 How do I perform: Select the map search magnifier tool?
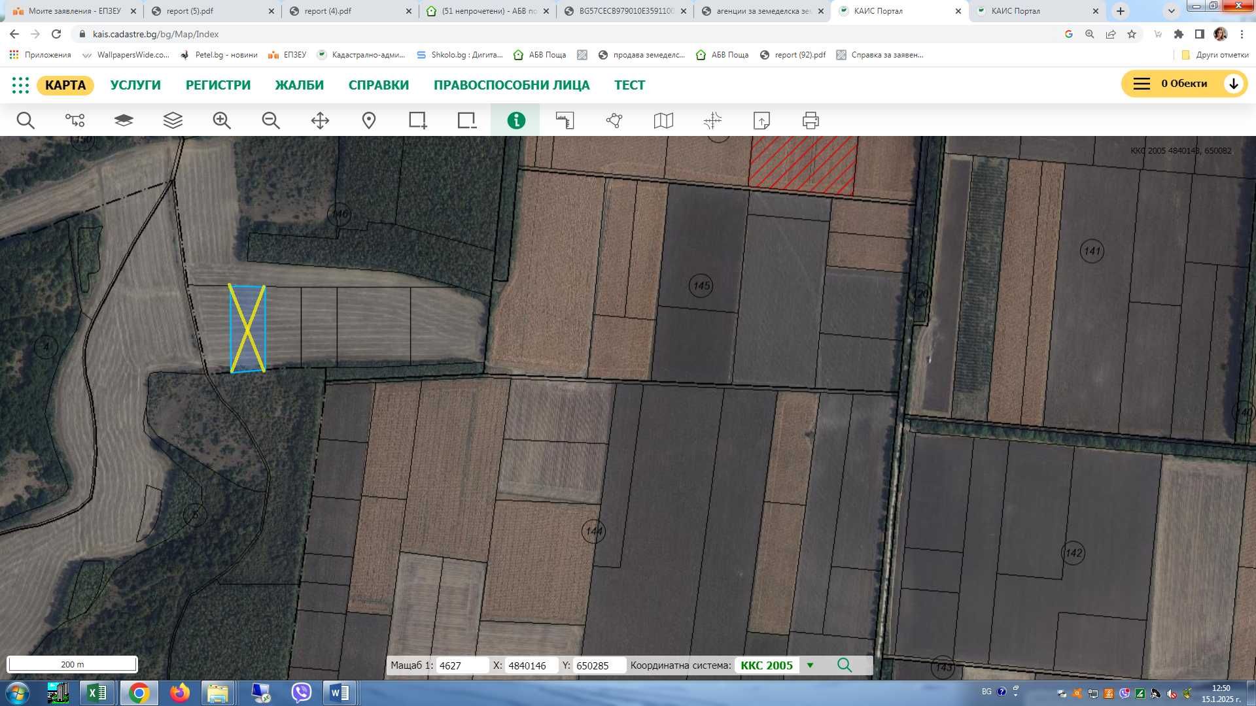coord(26,120)
